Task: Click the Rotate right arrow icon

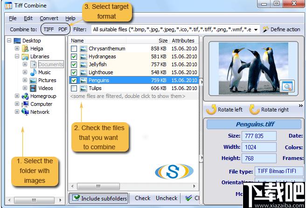Action: click(x=254, y=110)
